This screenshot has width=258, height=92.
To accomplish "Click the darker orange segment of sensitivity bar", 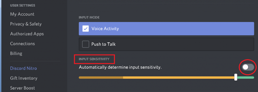I will click(x=101, y=77).
